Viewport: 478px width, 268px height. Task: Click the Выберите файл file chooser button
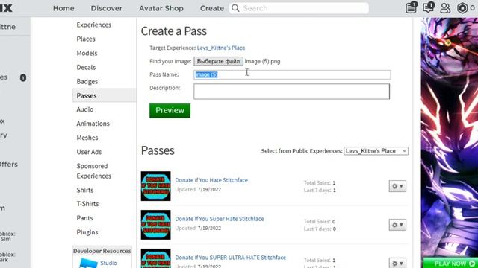coord(218,61)
